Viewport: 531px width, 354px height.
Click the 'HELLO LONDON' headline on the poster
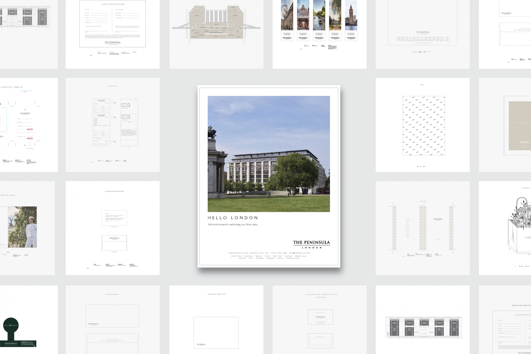pyautogui.click(x=233, y=218)
